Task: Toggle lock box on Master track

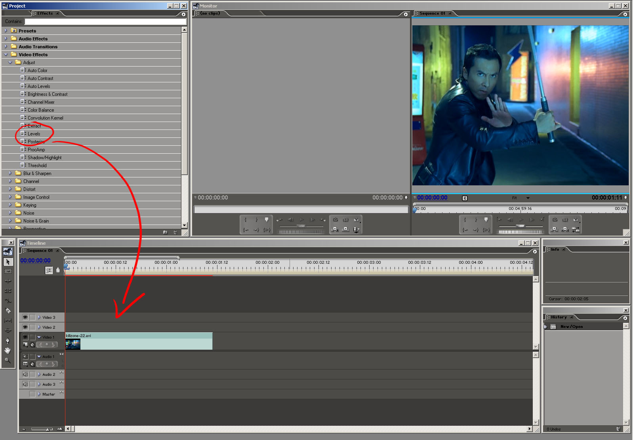Action: 32,394
